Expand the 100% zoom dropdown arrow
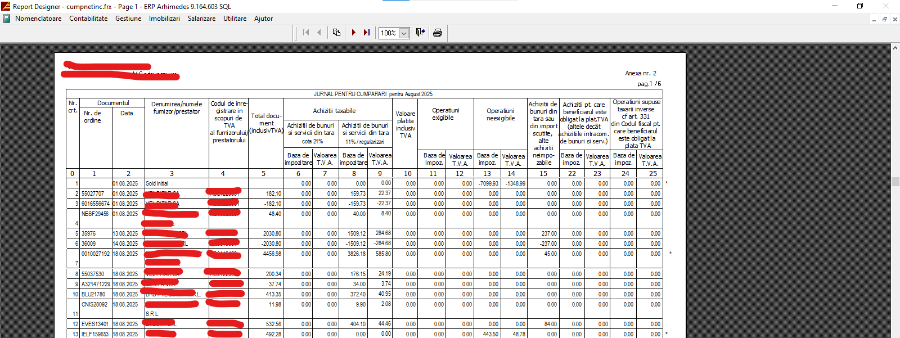 (404, 33)
